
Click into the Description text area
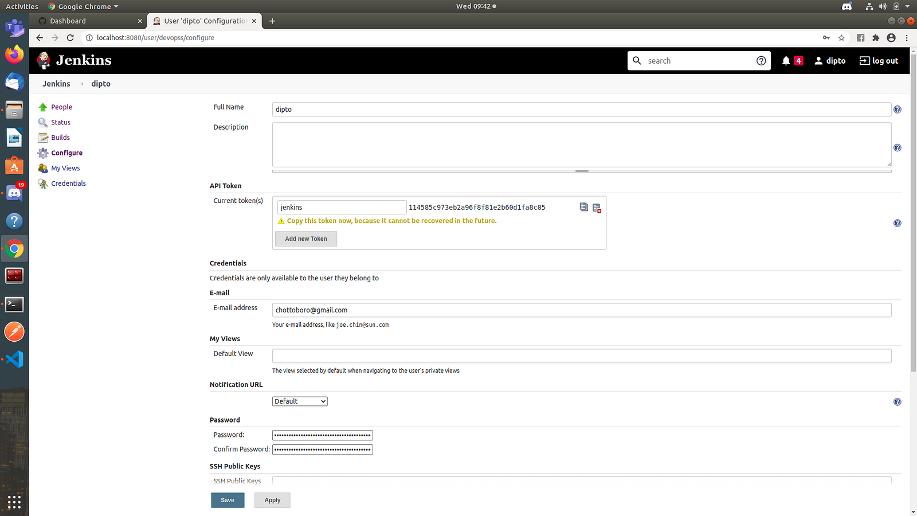point(582,145)
